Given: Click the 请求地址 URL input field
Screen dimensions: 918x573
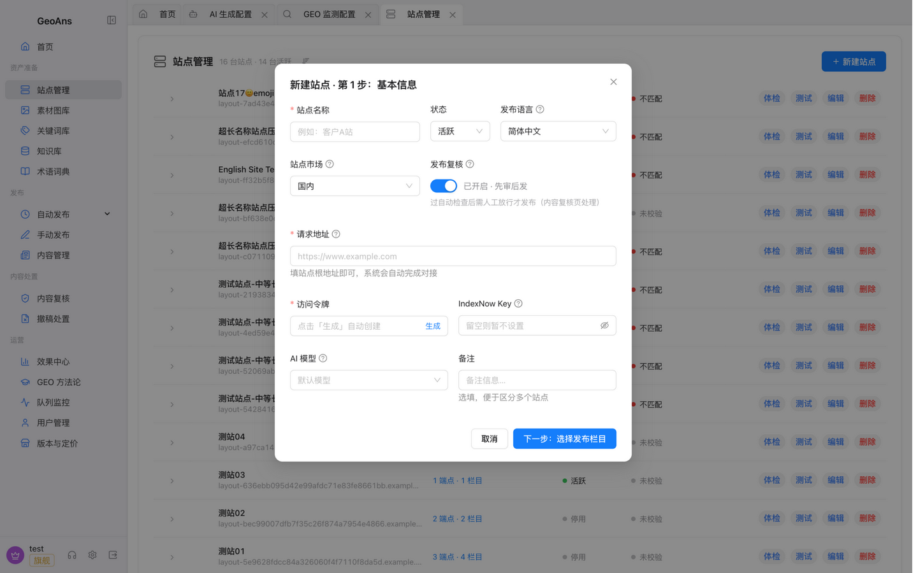Looking at the screenshot, I should click(x=453, y=256).
